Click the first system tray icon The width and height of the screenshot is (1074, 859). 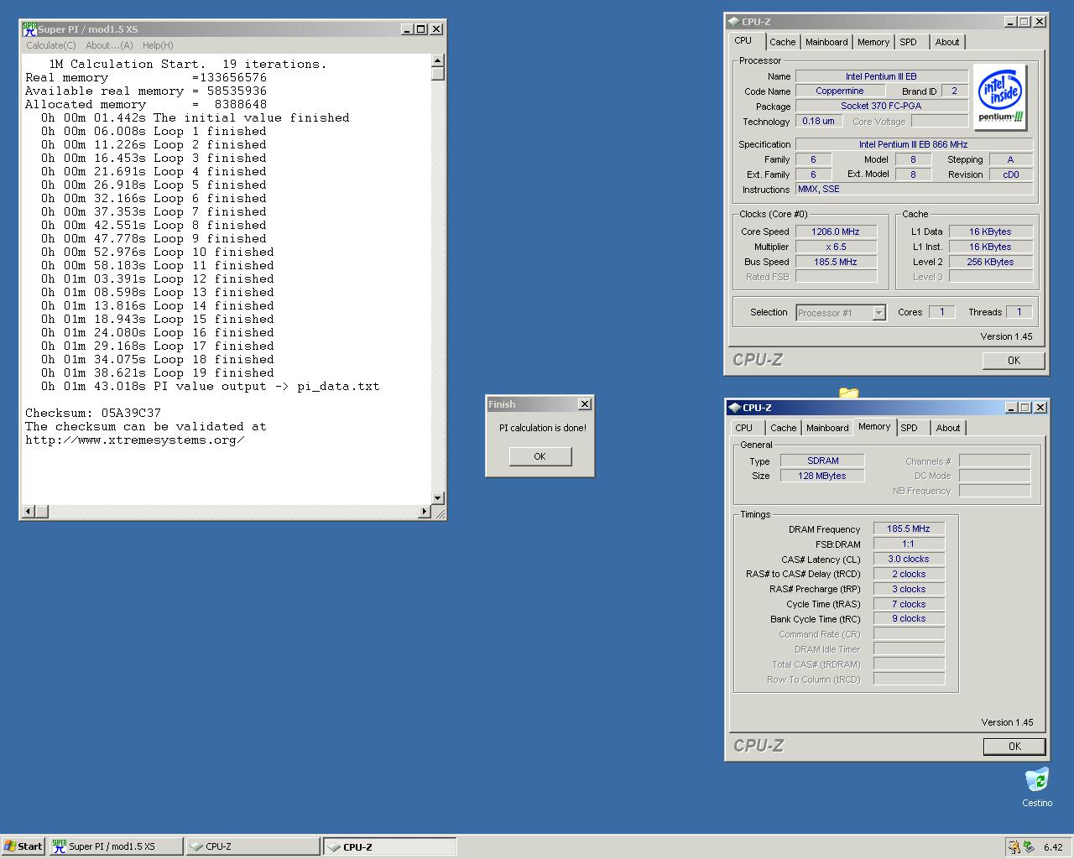tap(1014, 846)
